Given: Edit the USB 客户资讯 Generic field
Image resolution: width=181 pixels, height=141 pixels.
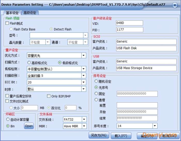Looking at the screenshot, I should tap(146, 61).
